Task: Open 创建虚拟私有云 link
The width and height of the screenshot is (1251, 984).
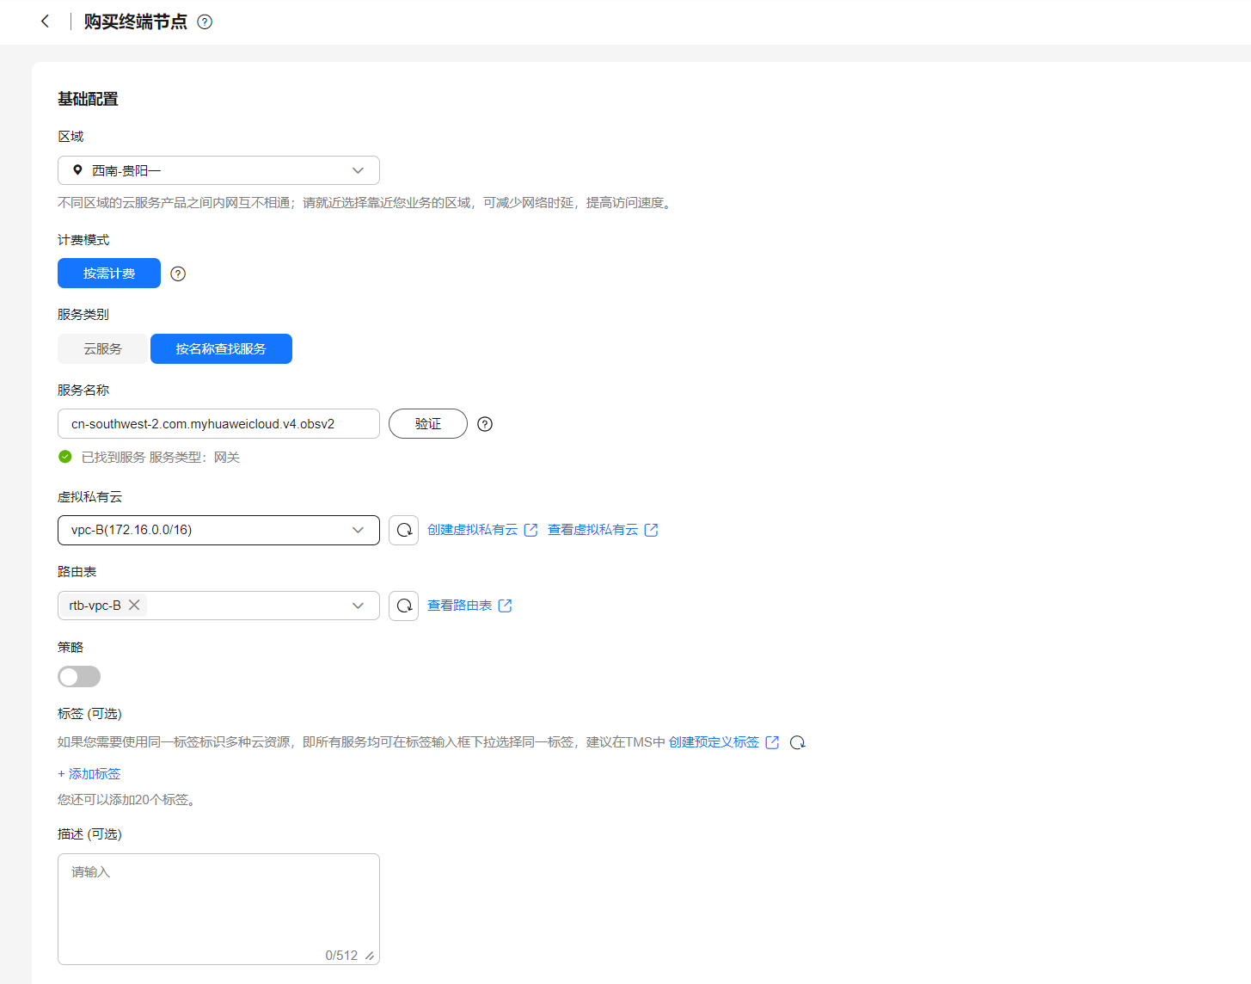Action: coord(473,530)
